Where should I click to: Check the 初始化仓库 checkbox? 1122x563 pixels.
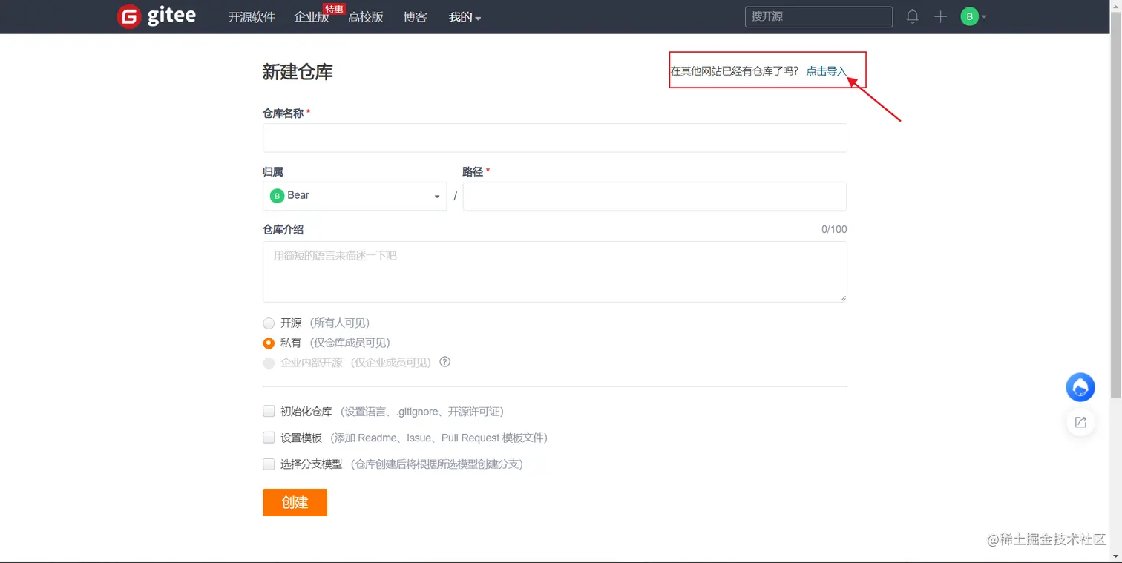269,411
